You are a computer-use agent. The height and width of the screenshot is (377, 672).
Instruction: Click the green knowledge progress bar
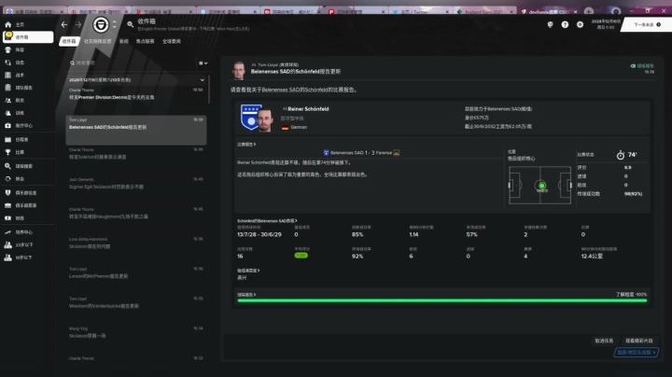(x=441, y=300)
